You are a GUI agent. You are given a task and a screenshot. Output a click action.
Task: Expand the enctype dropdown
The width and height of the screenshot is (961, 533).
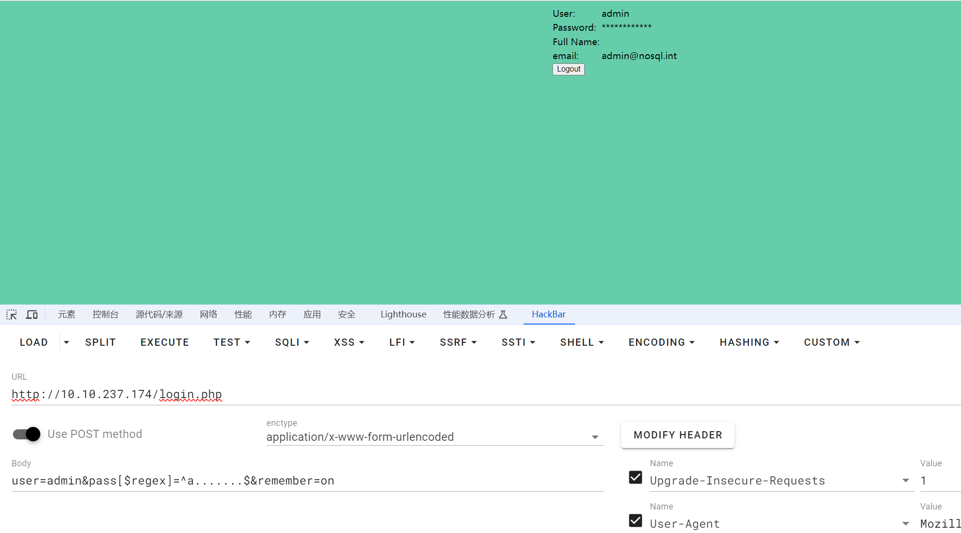coord(595,437)
